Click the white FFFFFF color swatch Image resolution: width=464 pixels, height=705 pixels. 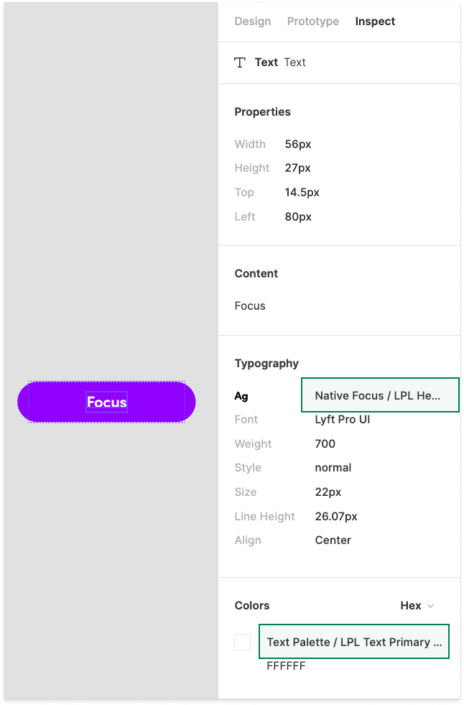(243, 642)
